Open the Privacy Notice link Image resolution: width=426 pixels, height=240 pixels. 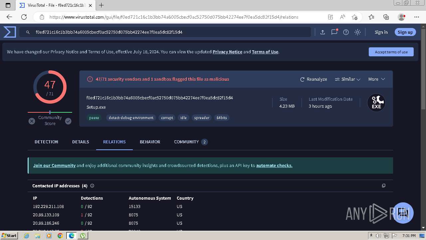[227, 52]
